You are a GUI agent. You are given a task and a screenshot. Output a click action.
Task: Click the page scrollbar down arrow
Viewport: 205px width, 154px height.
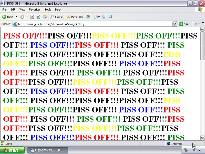click(x=202, y=138)
